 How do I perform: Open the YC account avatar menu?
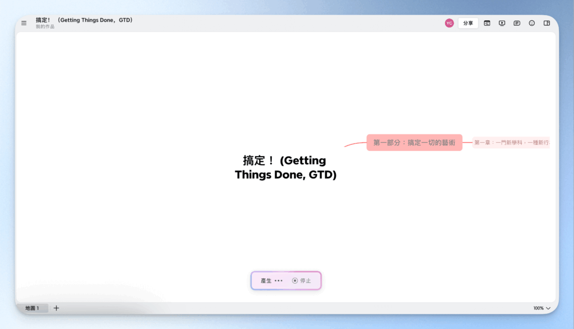(449, 23)
